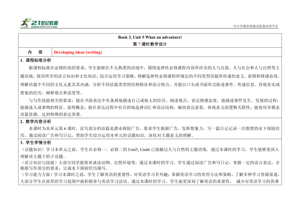The image size is (300, 212).
Task: Click the line starting （学习能力方面）学习本课时之前
Action: (150, 175)
